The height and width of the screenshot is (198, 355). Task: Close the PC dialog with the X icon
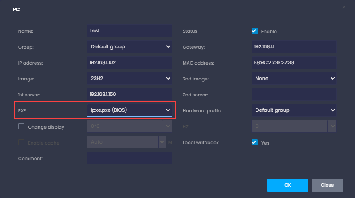343,8
